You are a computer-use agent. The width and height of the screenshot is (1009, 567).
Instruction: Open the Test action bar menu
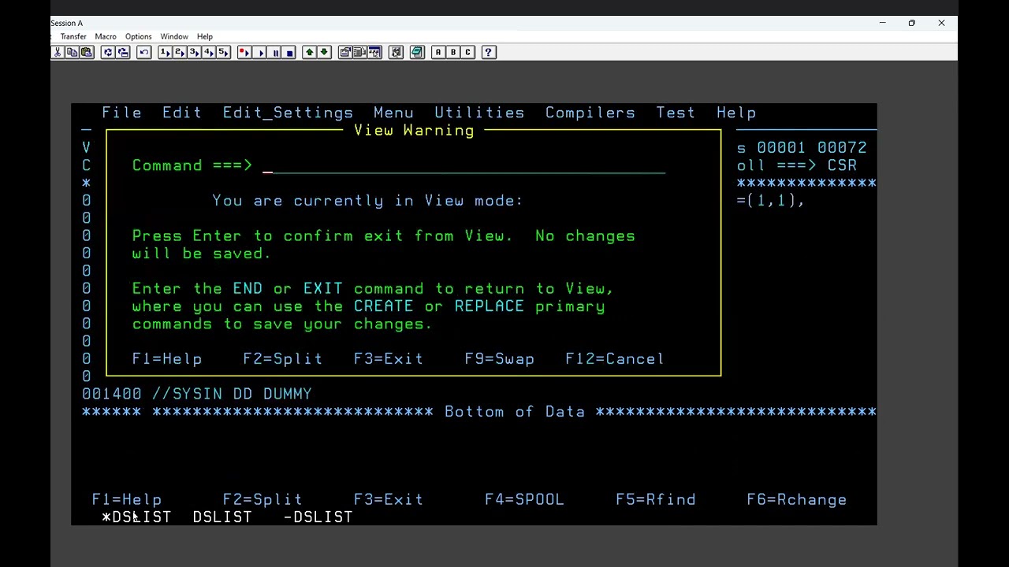pyautogui.click(x=676, y=113)
